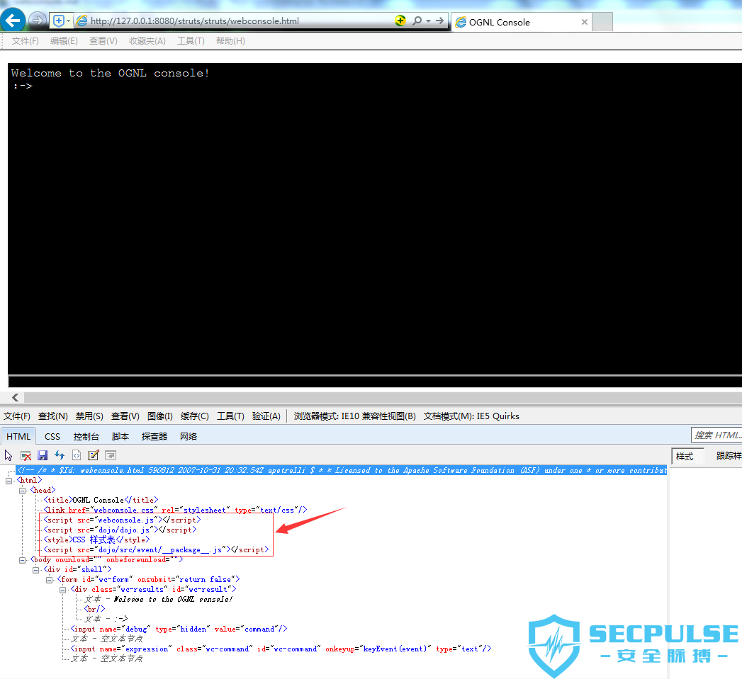Collapse the <head> tree node
Viewport: 742px width, 679px height.
(x=22, y=491)
